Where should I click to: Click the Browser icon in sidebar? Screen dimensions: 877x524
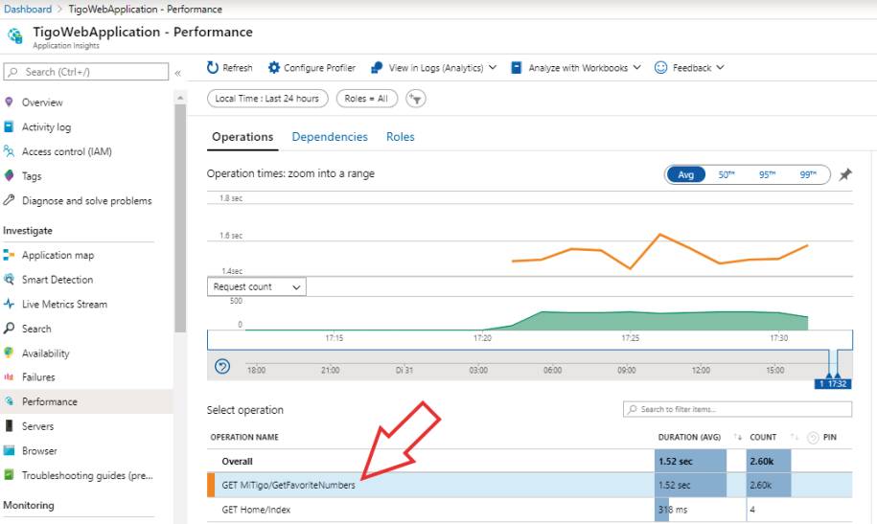9,450
